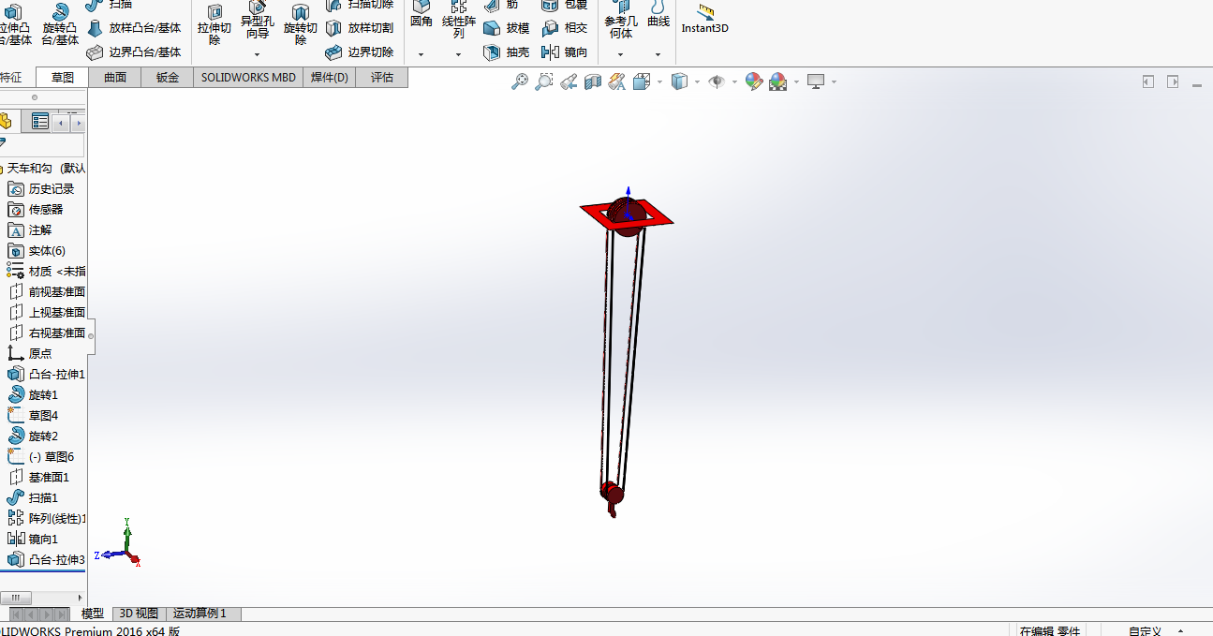
Task: Select 镜向1 feature in the tree
Action: (33, 540)
